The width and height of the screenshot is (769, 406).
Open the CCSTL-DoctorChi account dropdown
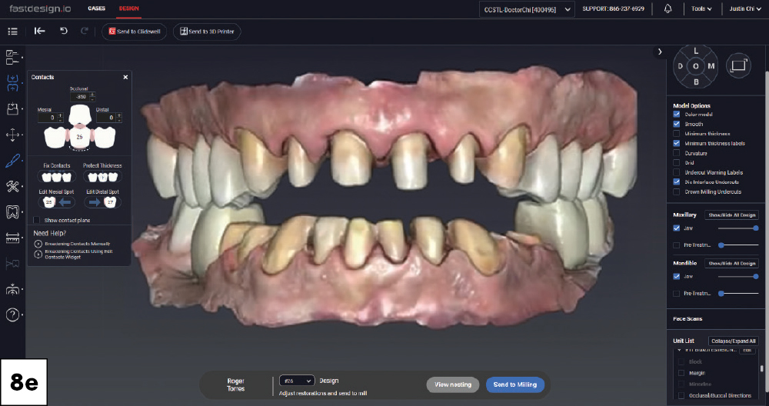pyautogui.click(x=527, y=9)
